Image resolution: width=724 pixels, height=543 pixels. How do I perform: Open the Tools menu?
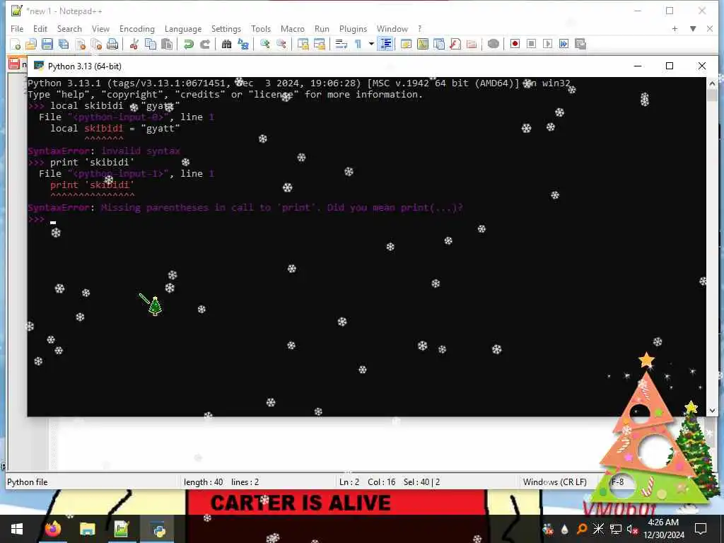[261, 28]
